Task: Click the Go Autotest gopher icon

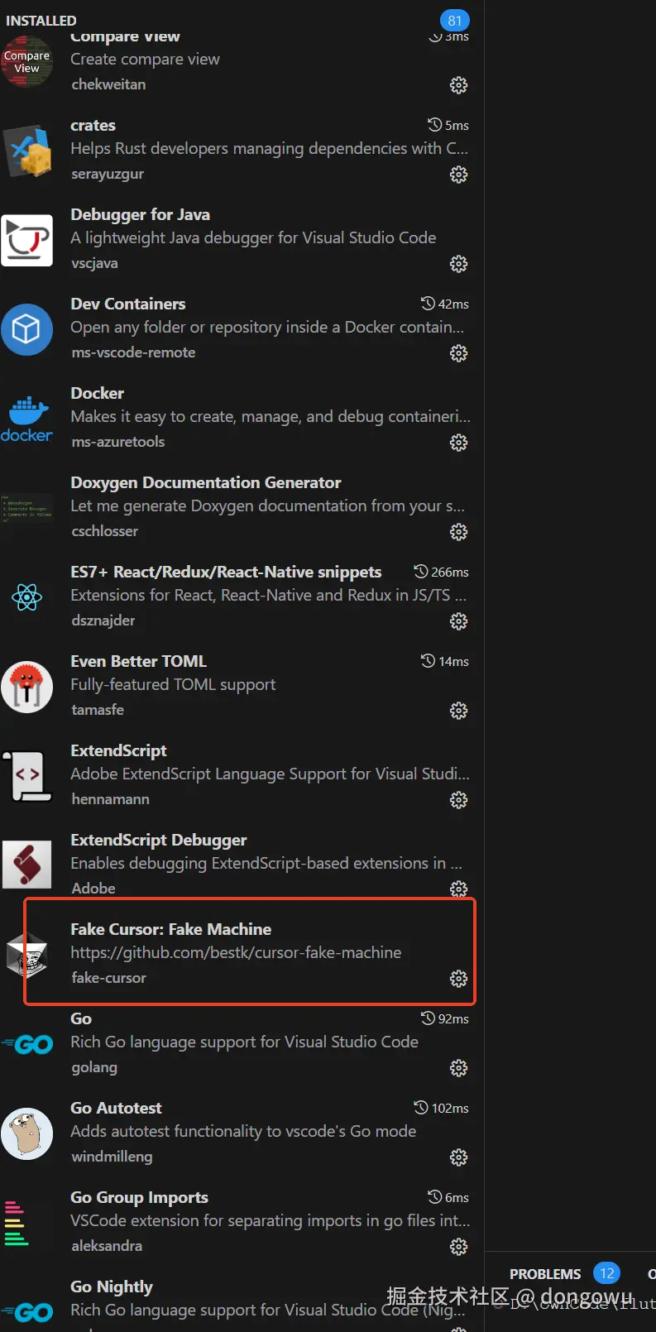Action: [27, 1133]
